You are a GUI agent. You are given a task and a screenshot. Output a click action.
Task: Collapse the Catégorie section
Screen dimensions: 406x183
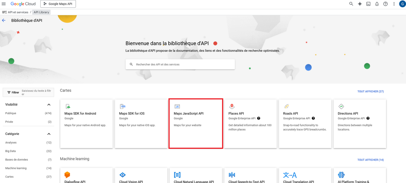coord(49,134)
